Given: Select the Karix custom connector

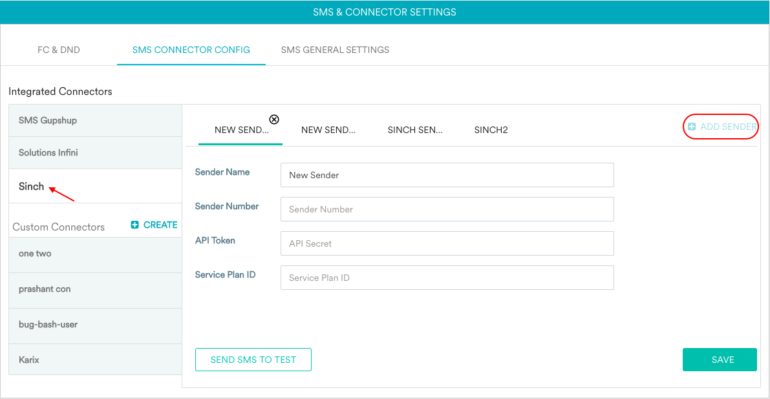Looking at the screenshot, I should point(95,360).
